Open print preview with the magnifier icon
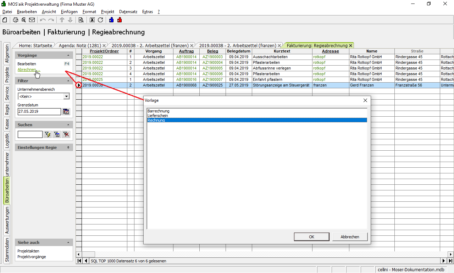Screen dimensions: 454x273 click(24, 20)
